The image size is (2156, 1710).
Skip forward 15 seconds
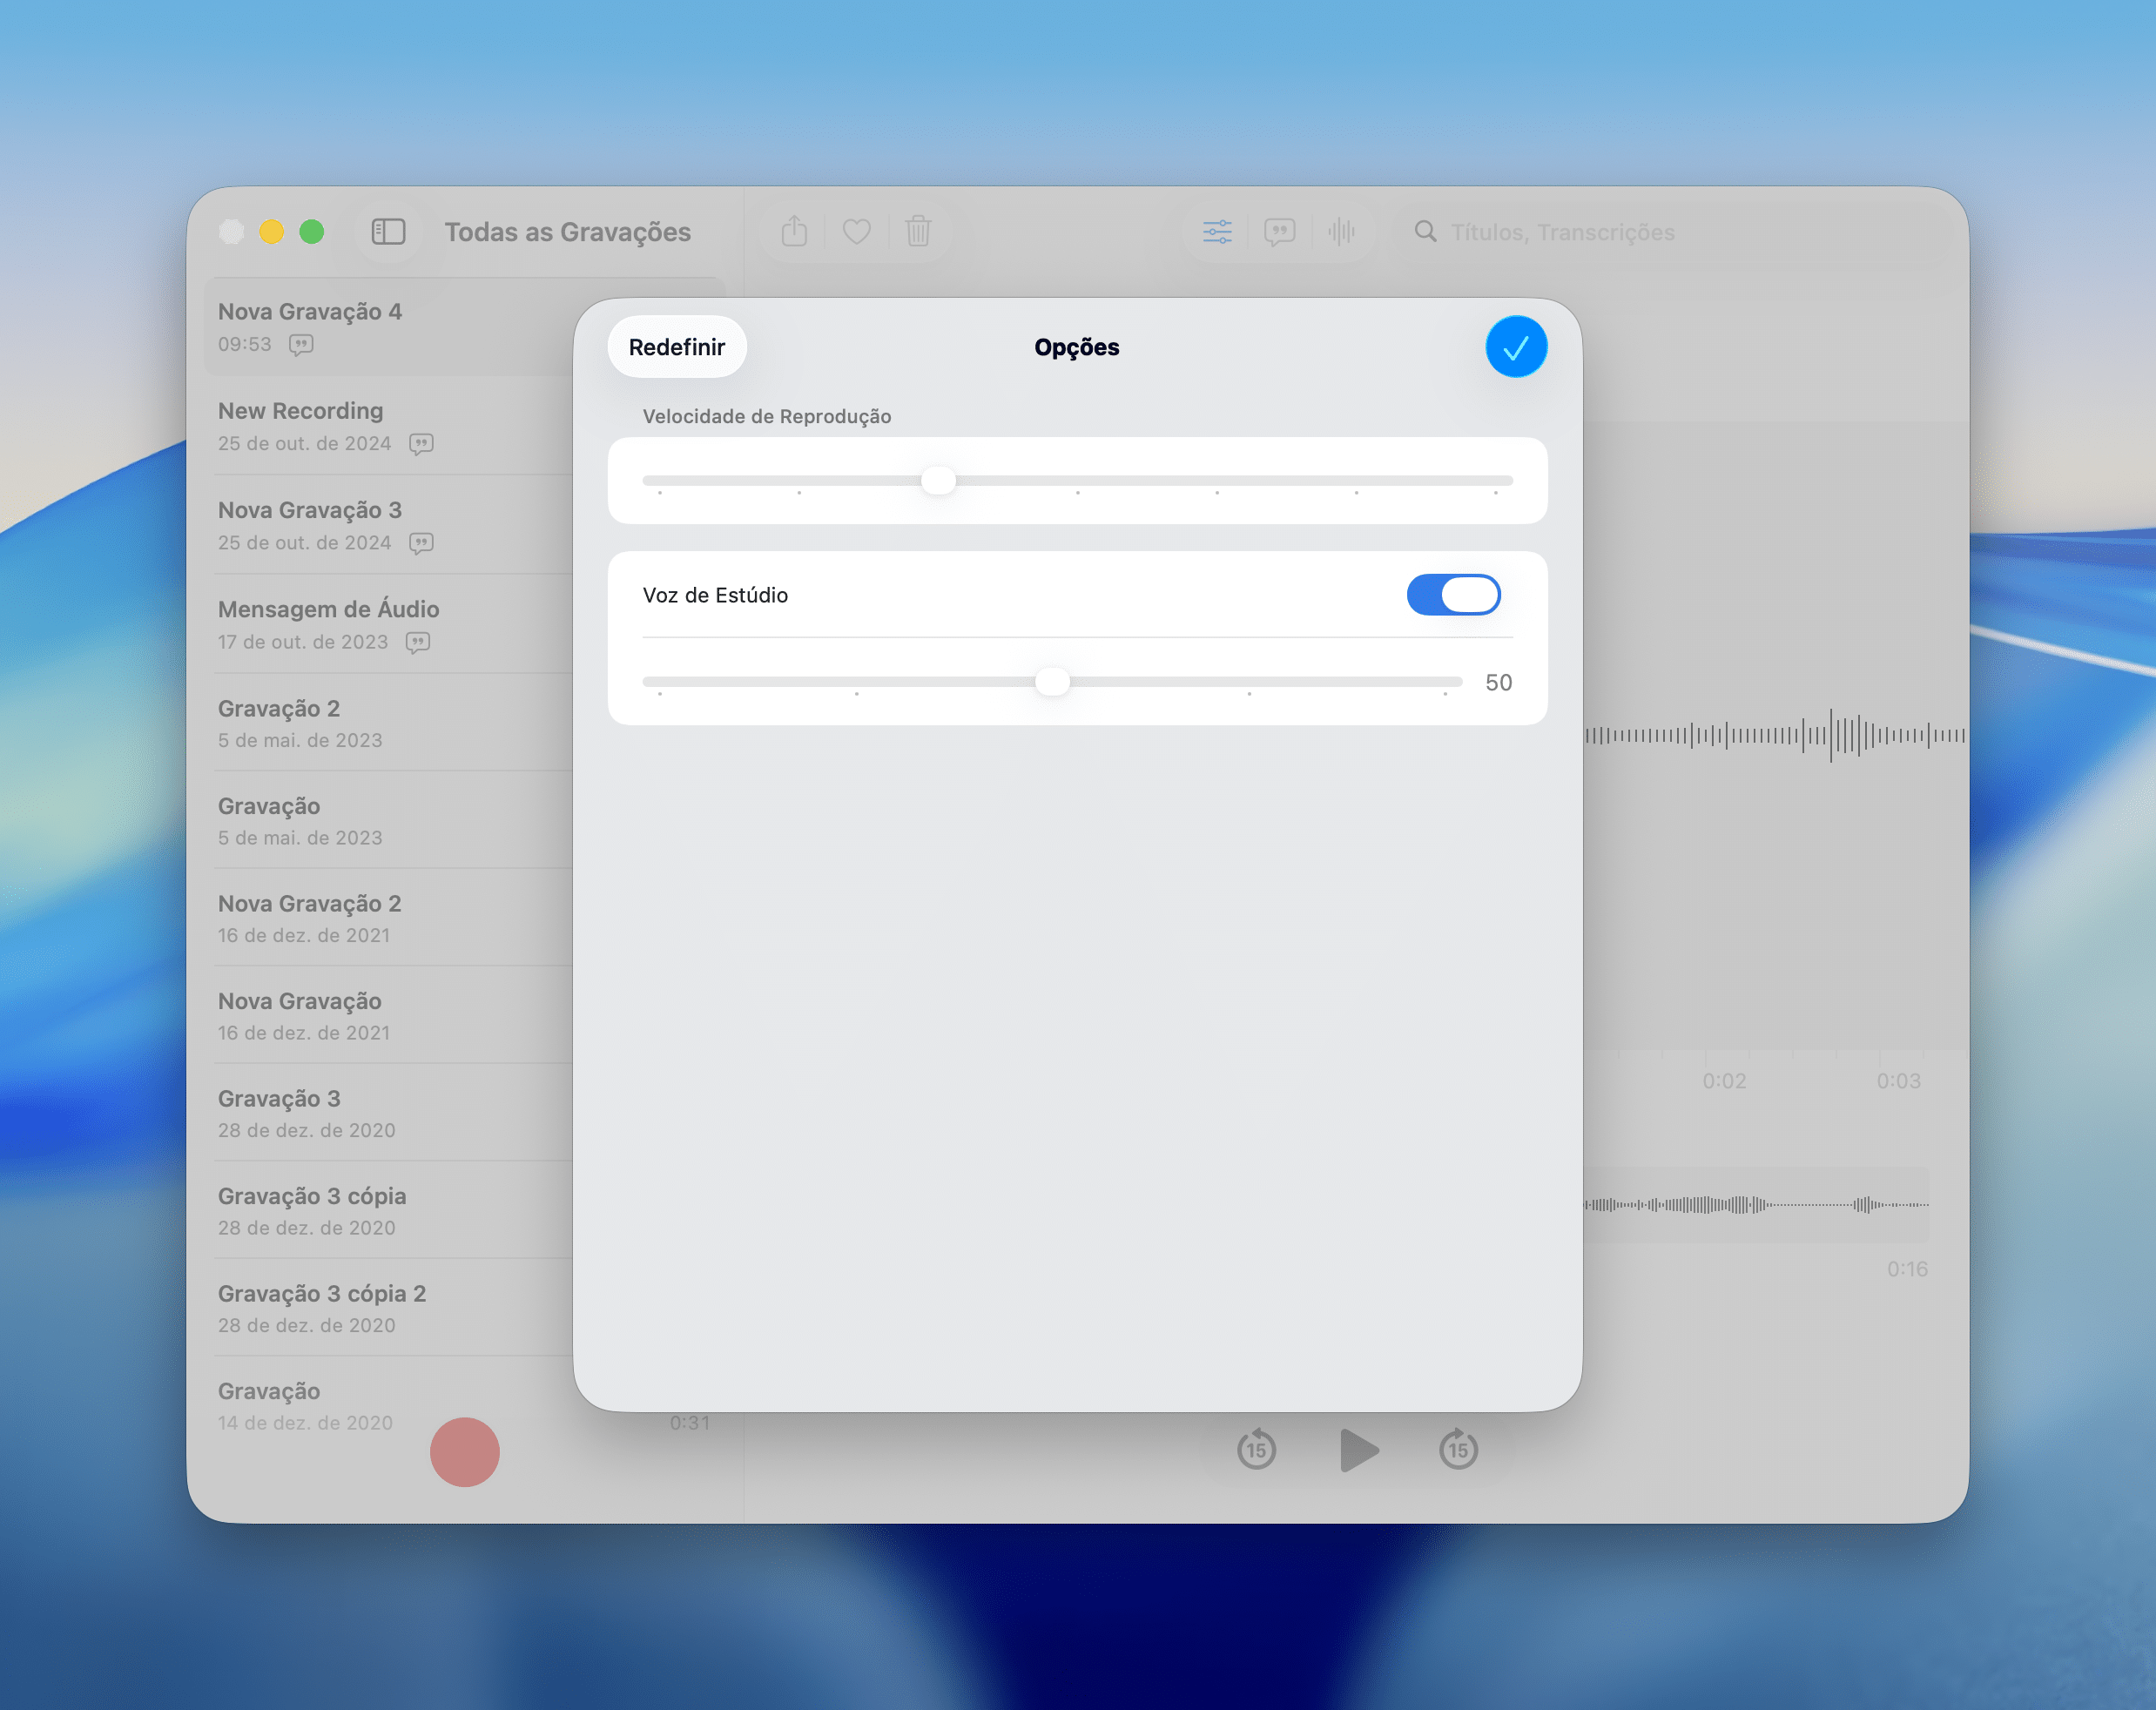click(1458, 1449)
